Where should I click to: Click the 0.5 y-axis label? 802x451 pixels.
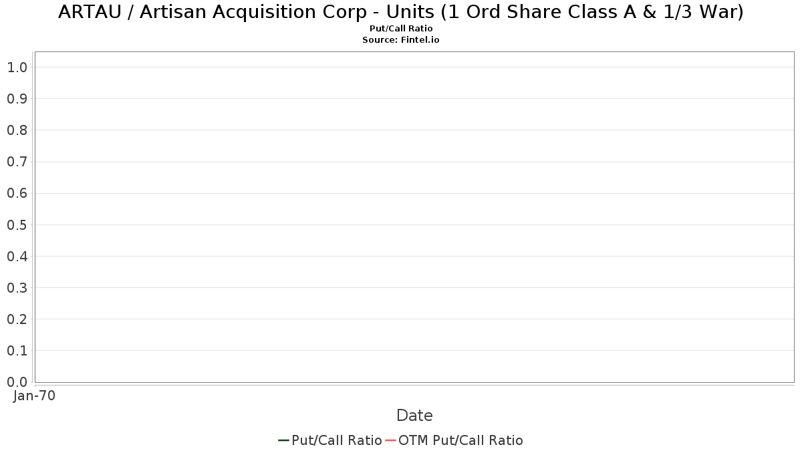(x=17, y=225)
